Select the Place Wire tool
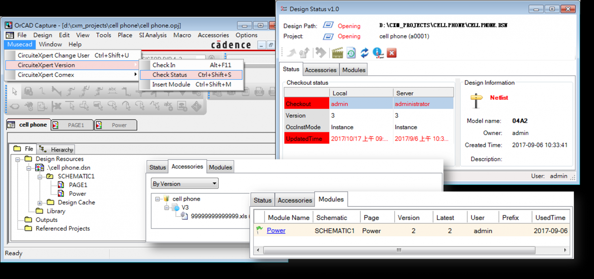The width and height of the screenshot is (594, 279). (42, 91)
